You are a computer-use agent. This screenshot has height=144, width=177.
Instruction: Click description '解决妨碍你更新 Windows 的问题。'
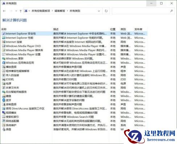coord(74,59)
